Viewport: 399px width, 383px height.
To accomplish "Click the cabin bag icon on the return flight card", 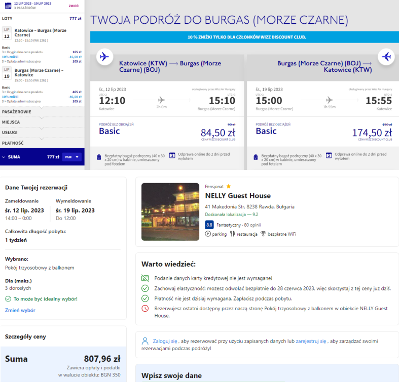I will click(x=255, y=156).
